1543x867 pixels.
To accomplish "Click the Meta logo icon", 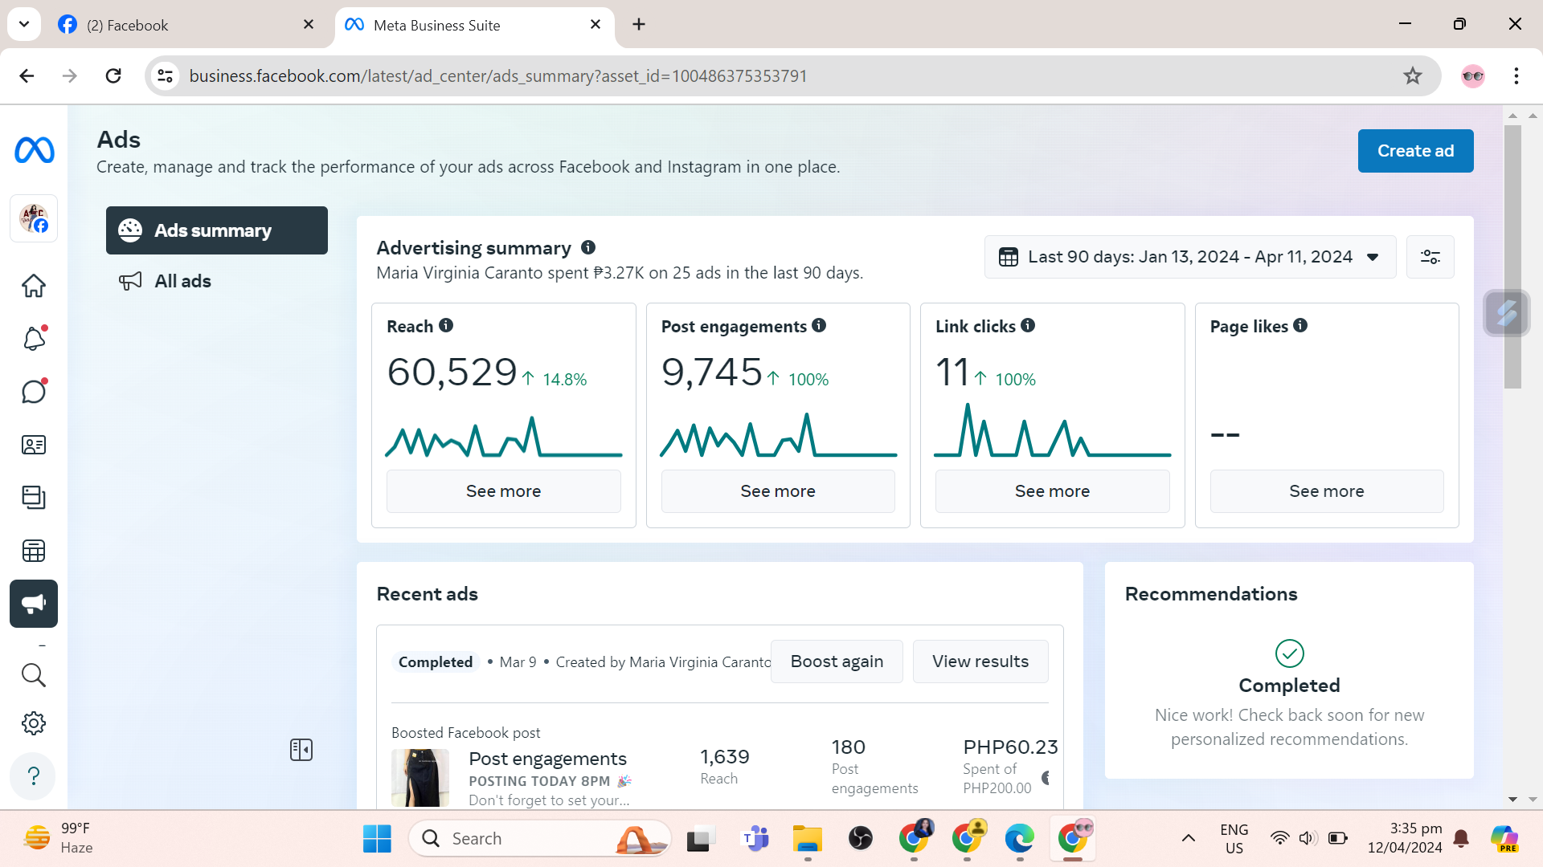I will (x=35, y=150).
